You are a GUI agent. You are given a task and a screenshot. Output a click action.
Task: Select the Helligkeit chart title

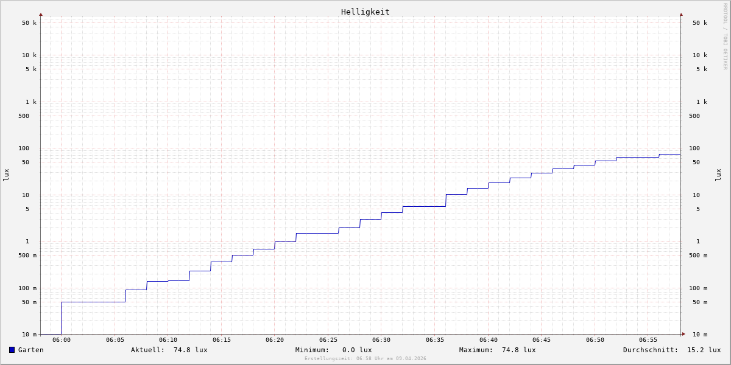(365, 12)
